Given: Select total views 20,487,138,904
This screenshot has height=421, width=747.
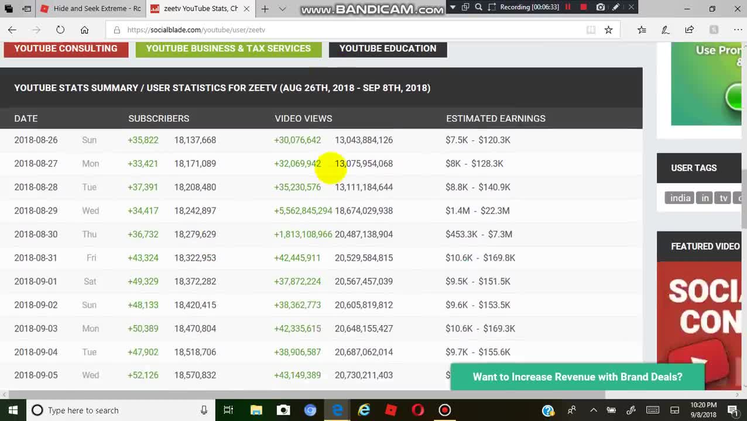Looking at the screenshot, I should pos(364,234).
